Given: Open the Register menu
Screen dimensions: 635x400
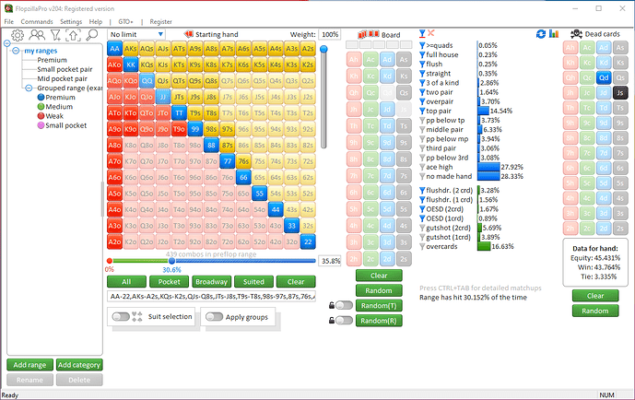Looking at the screenshot, I should click(160, 21).
